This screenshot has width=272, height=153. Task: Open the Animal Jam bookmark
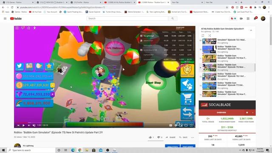point(178,12)
